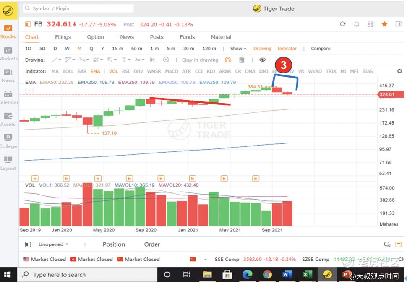Viewport: 407px width, 286px height.
Task: Expand the index ticker bar with the up arrow
Action: [206, 259]
